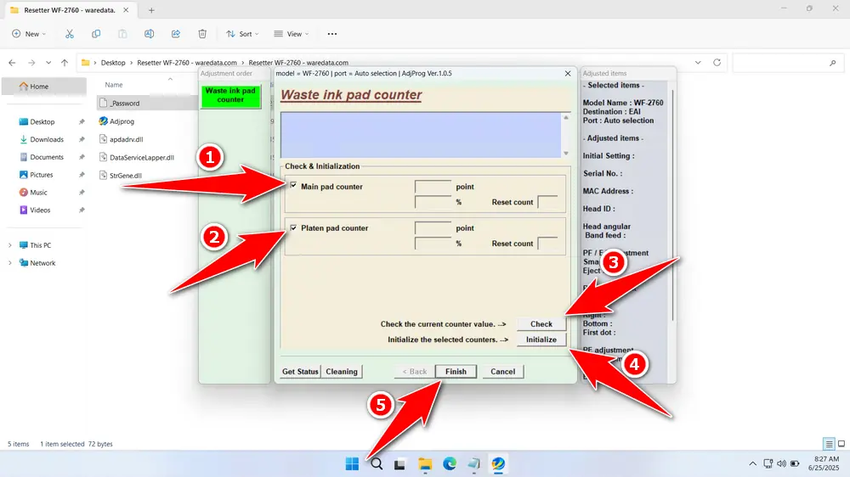Viewport: 850px width, 477px height.
Task: Click the Initialize button
Action: click(x=541, y=340)
